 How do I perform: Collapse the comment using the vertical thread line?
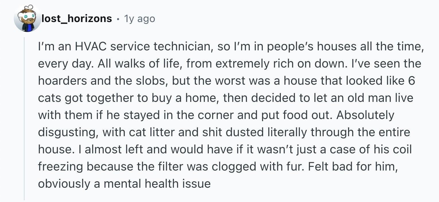(x=24, y=119)
